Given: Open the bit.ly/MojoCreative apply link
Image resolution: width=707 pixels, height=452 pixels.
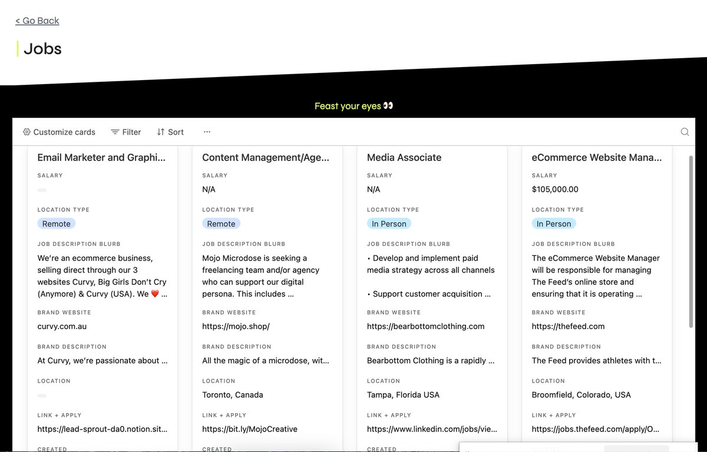Looking at the screenshot, I should [250, 429].
